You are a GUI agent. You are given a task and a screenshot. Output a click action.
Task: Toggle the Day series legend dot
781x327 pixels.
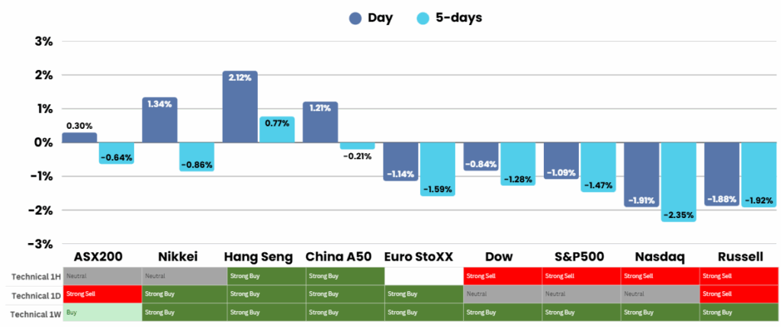click(x=355, y=19)
